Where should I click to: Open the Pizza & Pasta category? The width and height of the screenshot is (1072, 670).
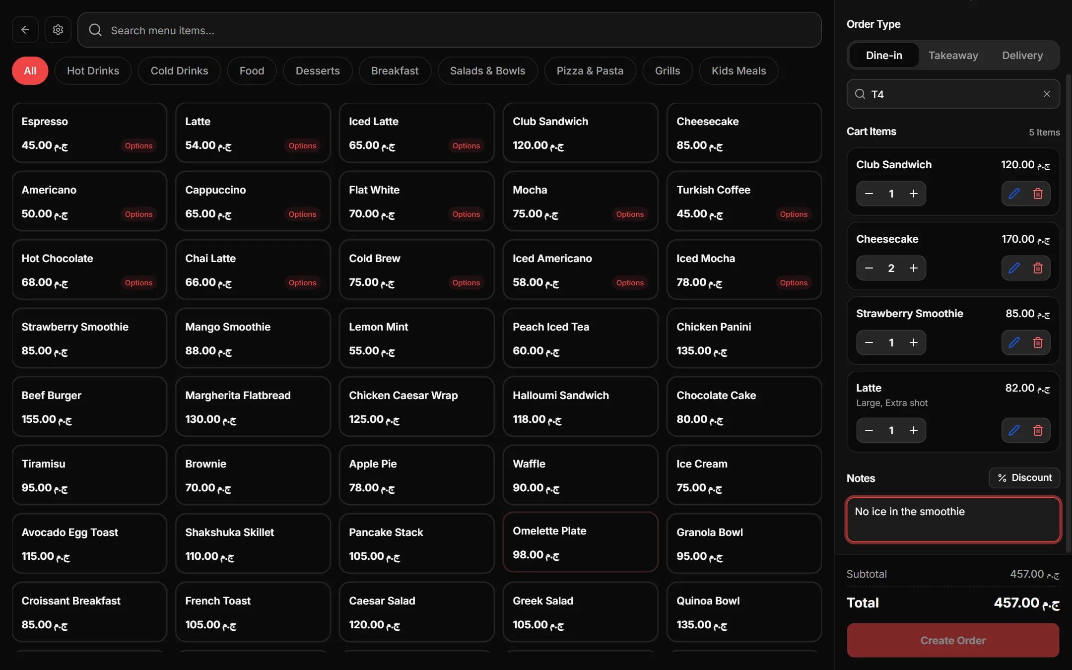[x=590, y=70]
